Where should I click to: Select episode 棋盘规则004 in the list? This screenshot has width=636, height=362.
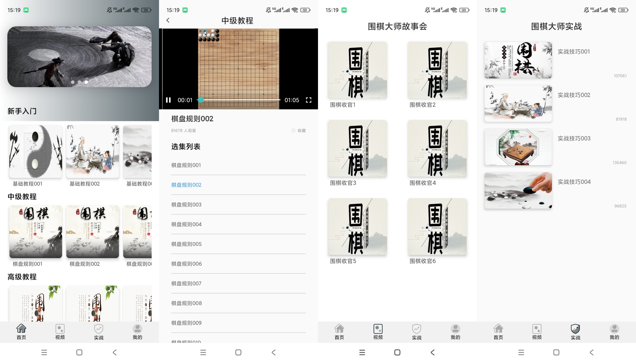click(x=238, y=225)
